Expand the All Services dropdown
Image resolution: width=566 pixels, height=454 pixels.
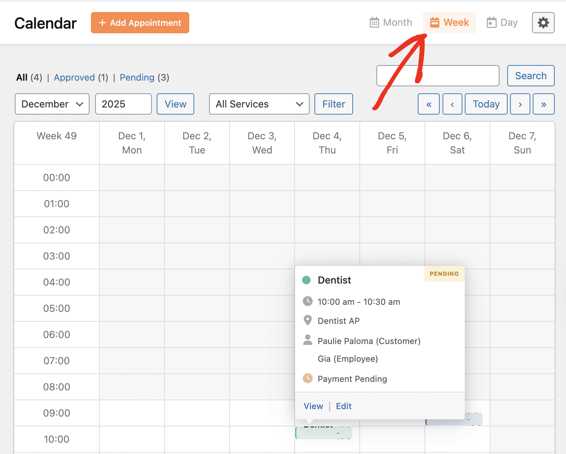pos(259,104)
